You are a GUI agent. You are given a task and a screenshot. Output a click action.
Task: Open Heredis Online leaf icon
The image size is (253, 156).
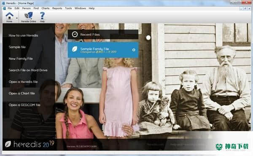click(x=29, y=16)
